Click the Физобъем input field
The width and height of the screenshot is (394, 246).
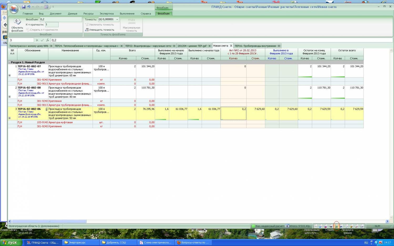point(60,19)
